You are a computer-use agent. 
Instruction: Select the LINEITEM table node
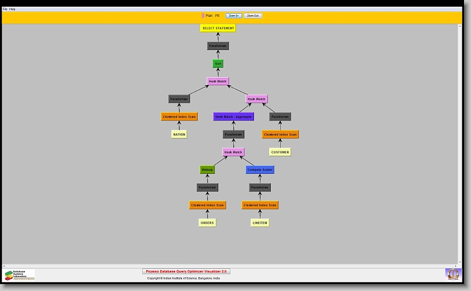coord(260,223)
